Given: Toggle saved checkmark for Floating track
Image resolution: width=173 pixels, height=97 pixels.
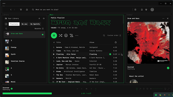Looking at the screenshot, I should (110, 54).
